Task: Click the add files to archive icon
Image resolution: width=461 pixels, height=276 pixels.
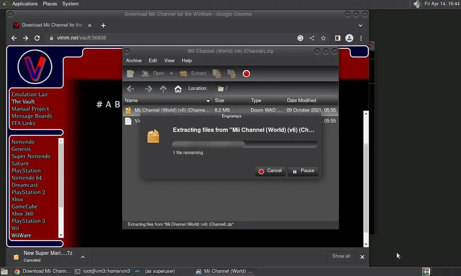Action: (x=217, y=74)
